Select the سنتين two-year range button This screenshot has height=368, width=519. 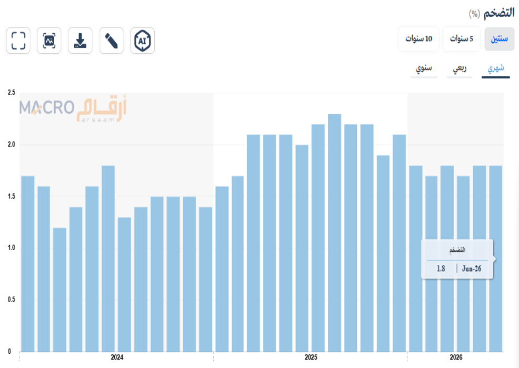tap(499, 39)
